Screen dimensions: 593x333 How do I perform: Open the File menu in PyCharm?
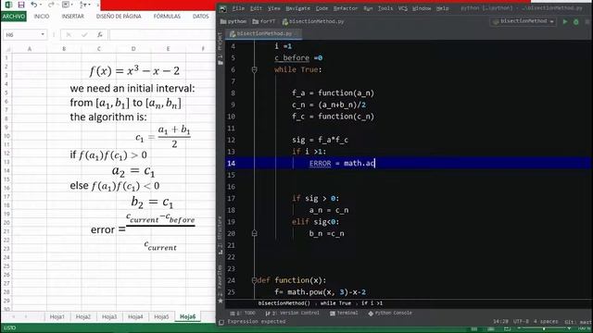pyautogui.click(x=238, y=8)
